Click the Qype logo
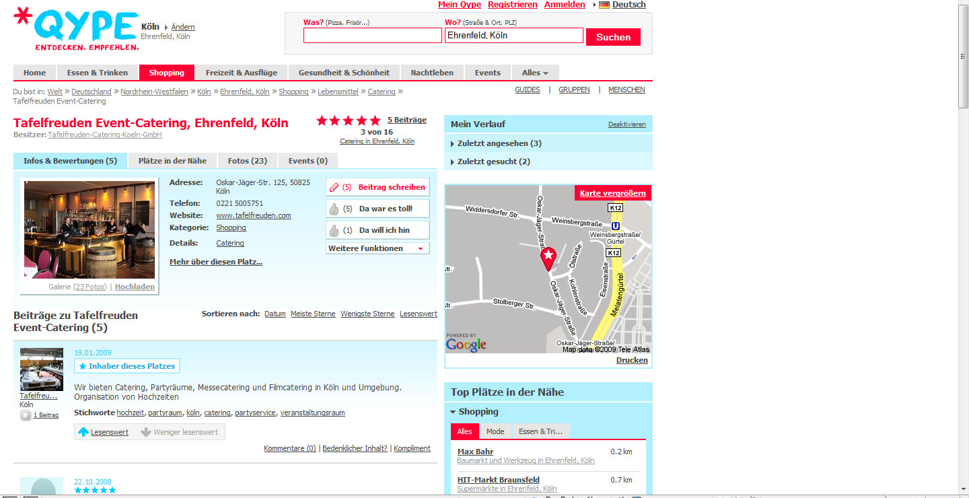969x498 pixels. coord(77,30)
